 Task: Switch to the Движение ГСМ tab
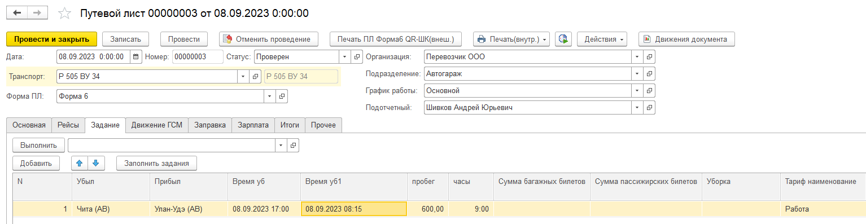click(x=157, y=125)
